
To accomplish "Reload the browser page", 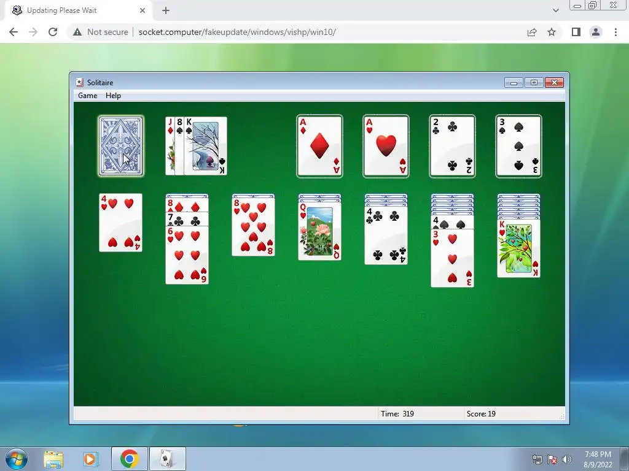I will (53, 32).
